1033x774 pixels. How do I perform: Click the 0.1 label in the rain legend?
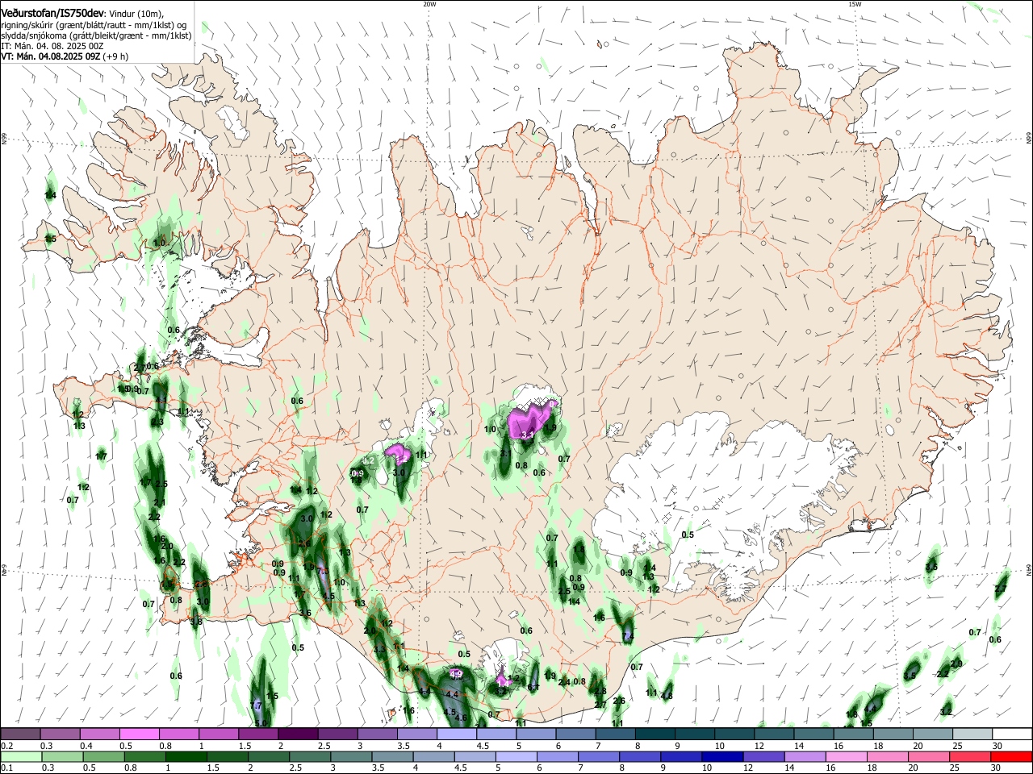pos(6,768)
